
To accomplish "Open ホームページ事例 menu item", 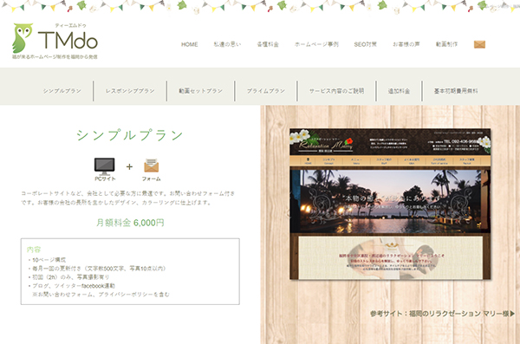I will 316,44.
